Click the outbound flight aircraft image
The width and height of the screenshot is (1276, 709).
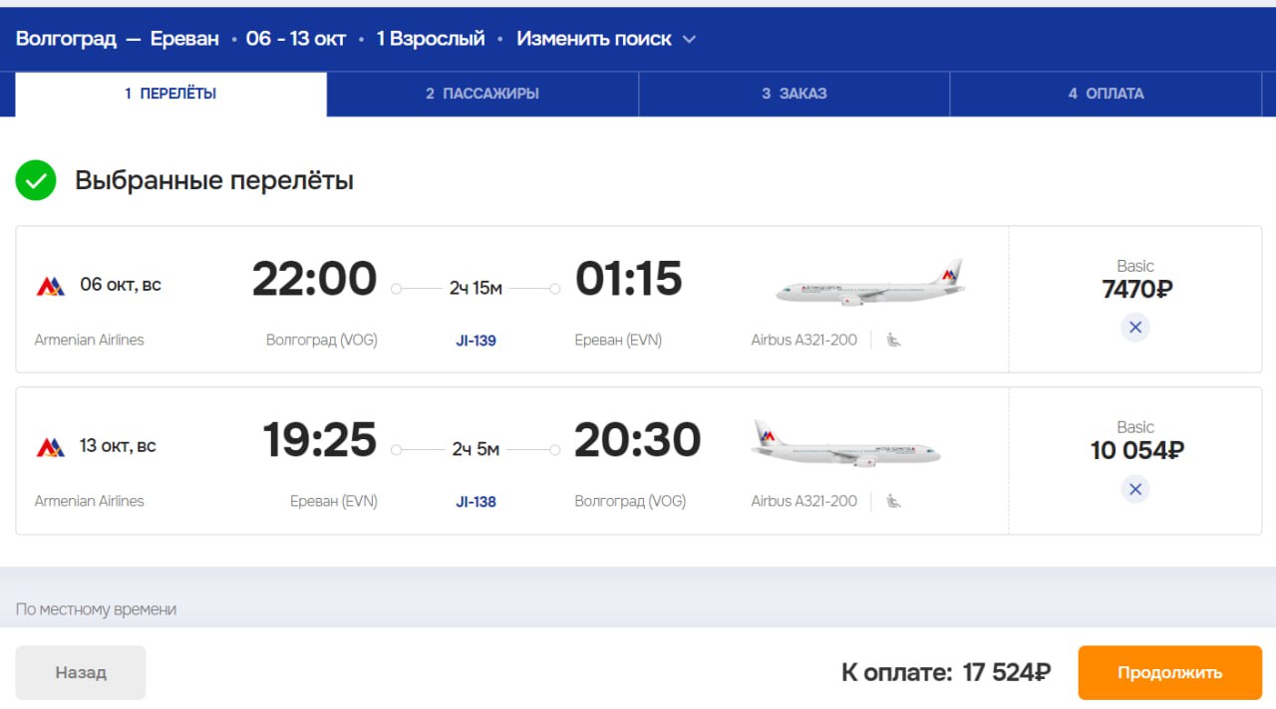coord(869,283)
